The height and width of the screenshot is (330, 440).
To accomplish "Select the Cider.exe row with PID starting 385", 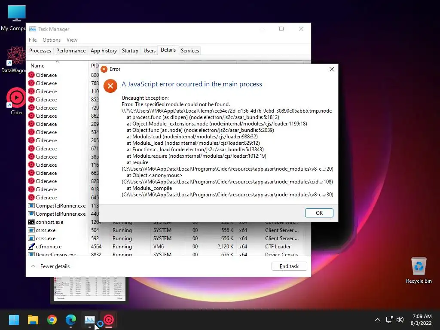I will (64, 156).
